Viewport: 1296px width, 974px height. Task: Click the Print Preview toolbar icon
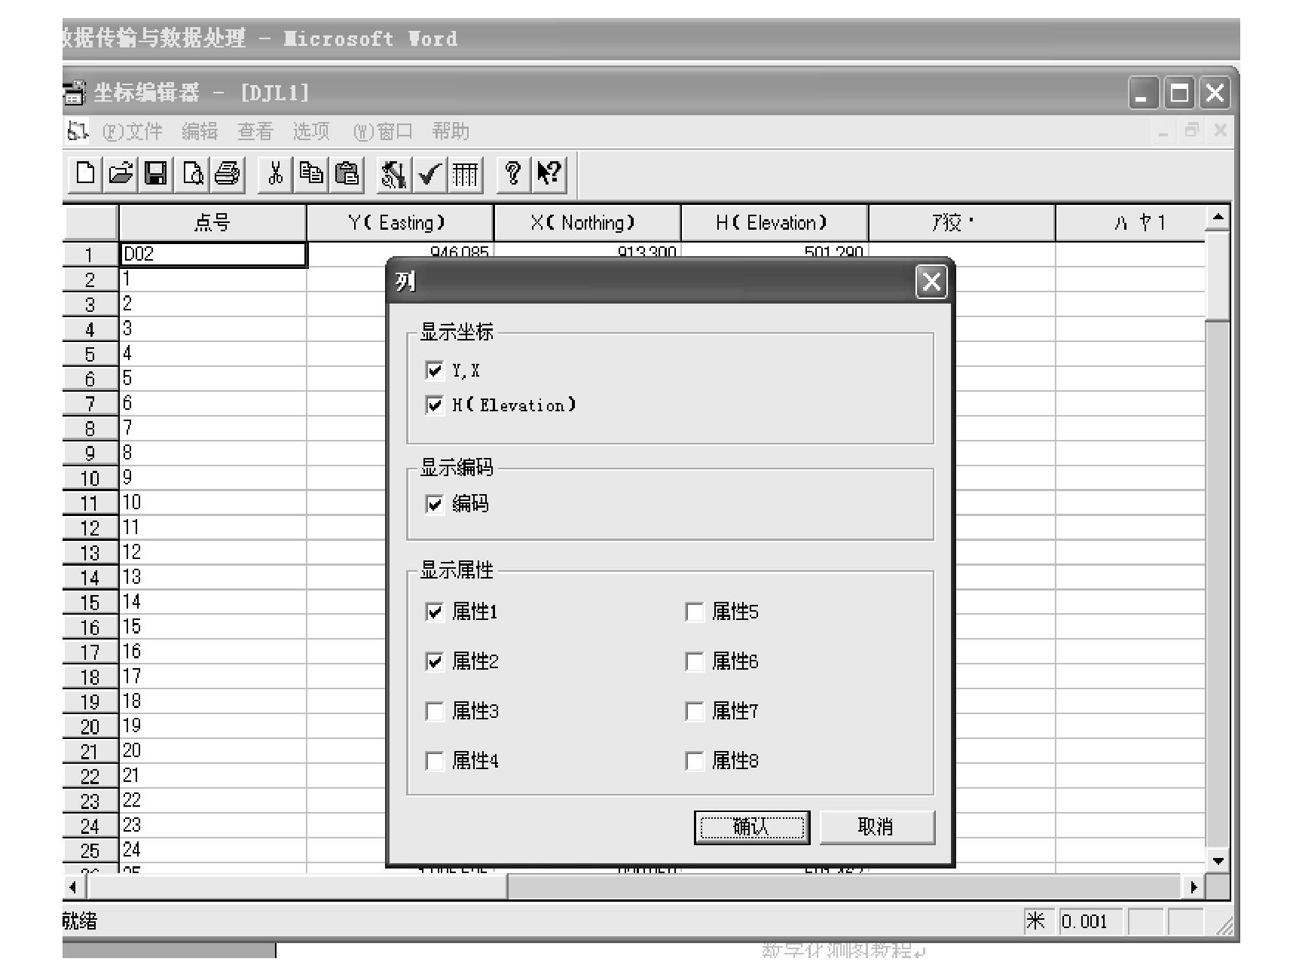point(192,175)
